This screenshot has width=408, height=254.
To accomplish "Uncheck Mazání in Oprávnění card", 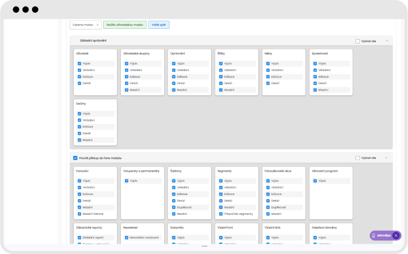I will tap(174, 90).
